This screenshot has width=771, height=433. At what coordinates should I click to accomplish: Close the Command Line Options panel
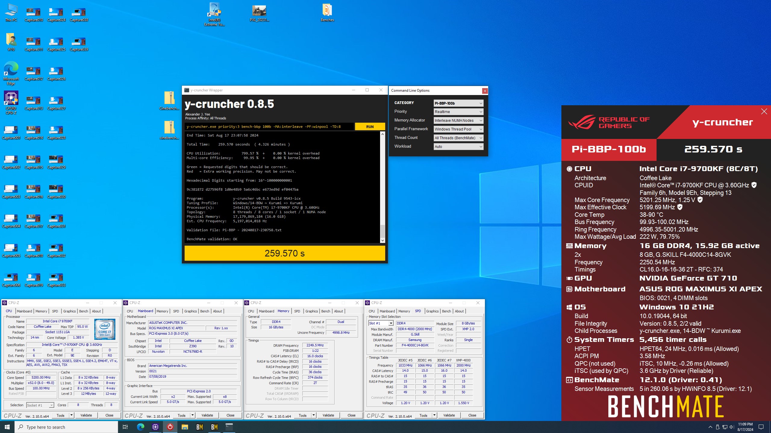pyautogui.click(x=485, y=91)
